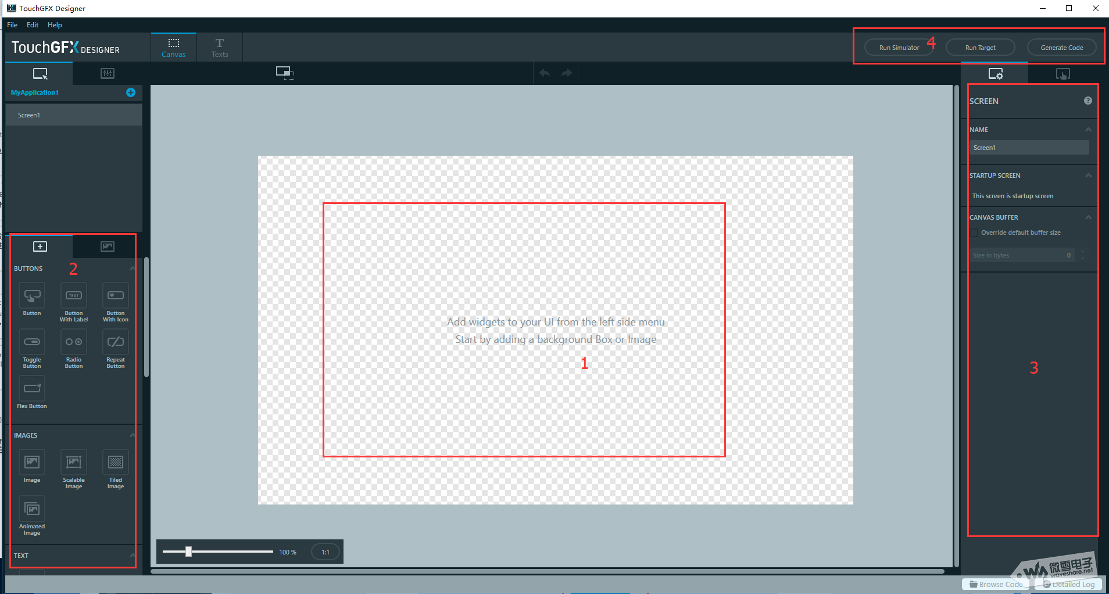Click the 100 % zoom value
The width and height of the screenshot is (1109, 594).
(288, 552)
